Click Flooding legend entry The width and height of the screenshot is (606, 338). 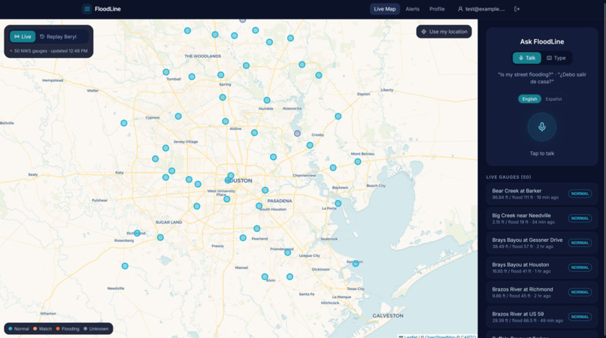(x=68, y=329)
